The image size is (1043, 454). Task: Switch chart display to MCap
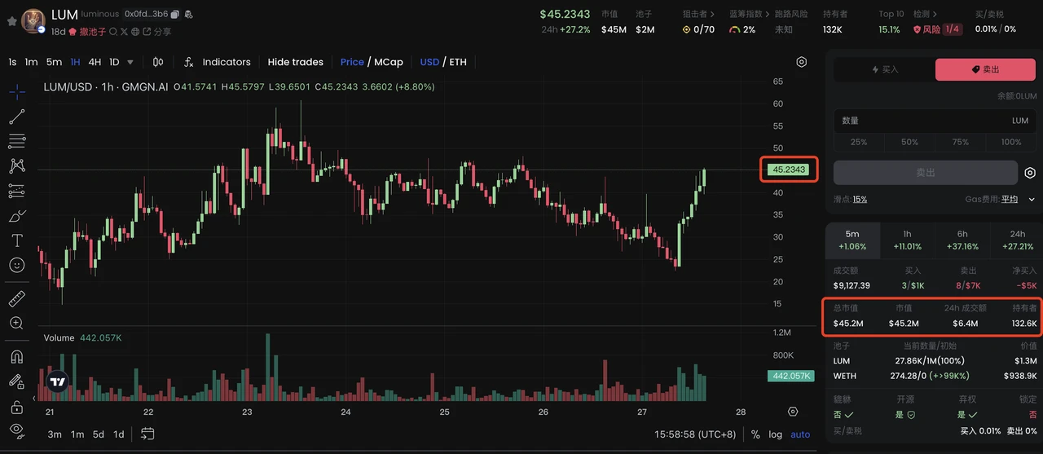[x=389, y=62]
